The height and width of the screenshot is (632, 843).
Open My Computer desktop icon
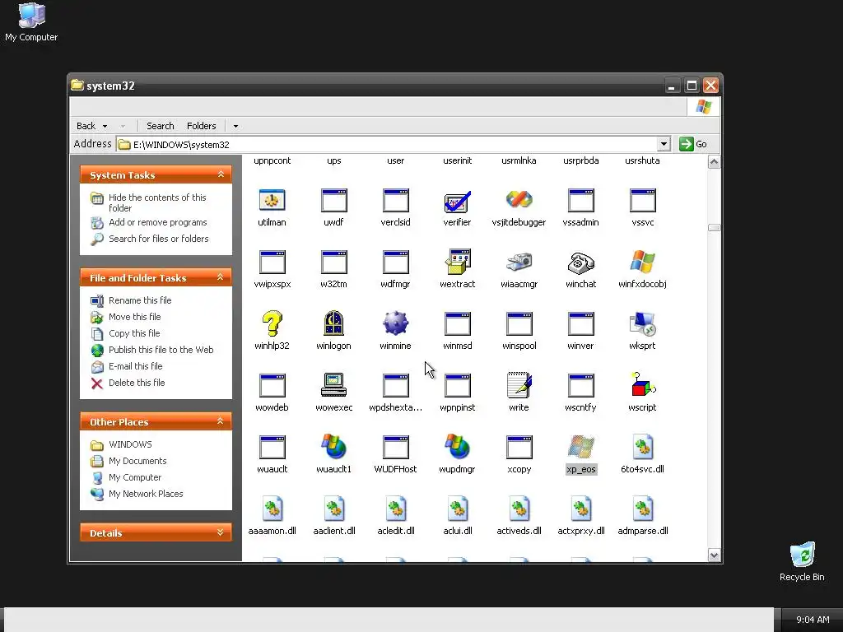pyautogui.click(x=31, y=22)
